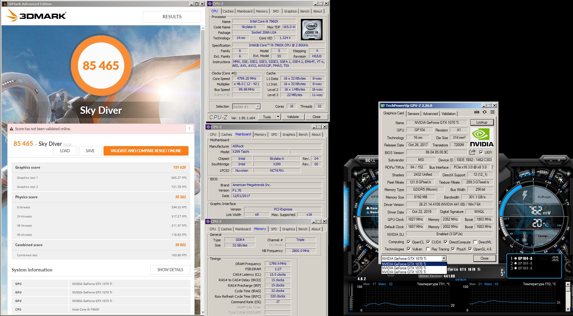
Task: Select GPU 3 GP104-A in Afterburner
Action: pyautogui.click(x=522, y=268)
